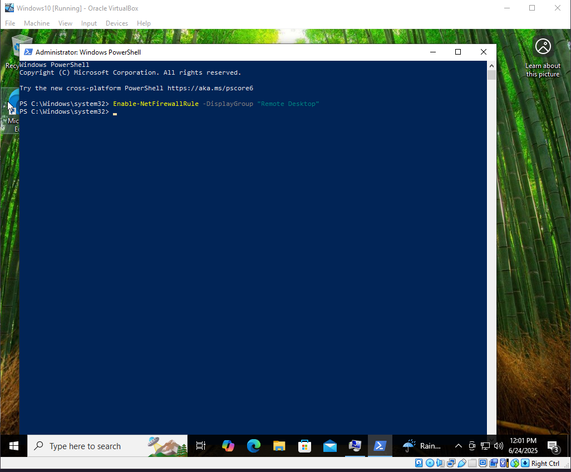Viewport: 571px width, 472px height.
Task: Open the VirtualBox Input menu
Action: pos(89,23)
